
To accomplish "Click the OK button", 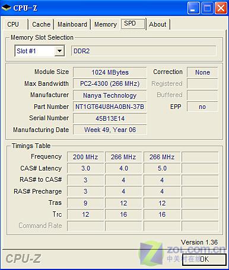I will [204, 259].
